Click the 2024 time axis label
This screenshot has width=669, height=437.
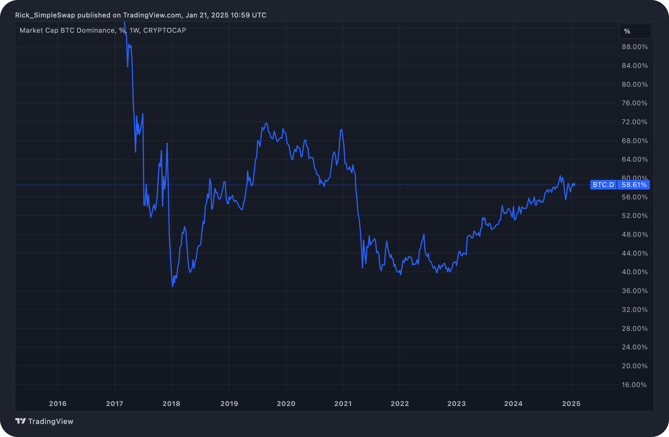pyautogui.click(x=513, y=404)
